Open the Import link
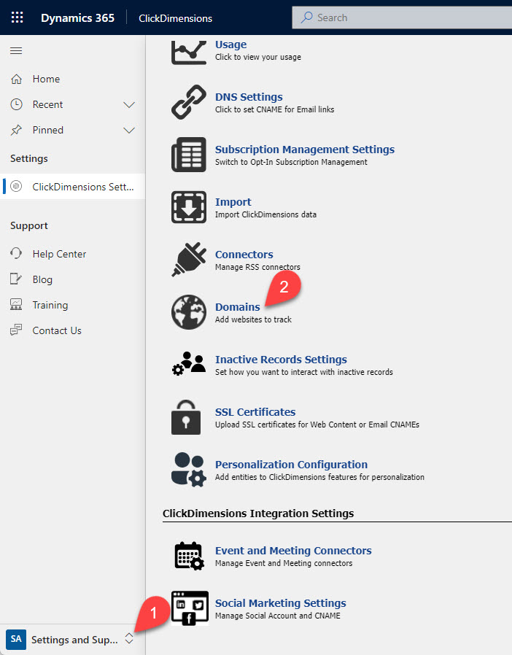Viewport: 512px width, 655px height. coord(233,202)
